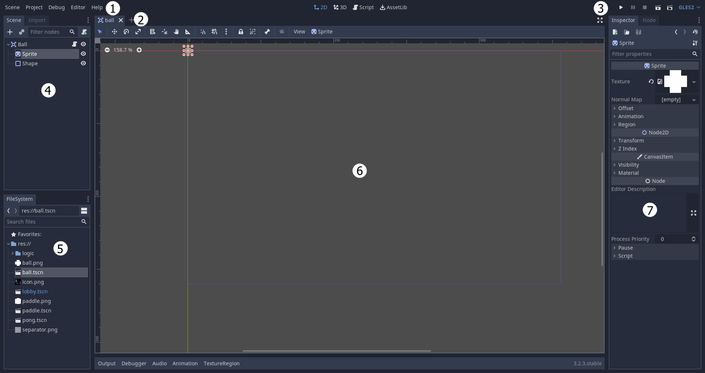Open the GLES2 renderer dropdown
The width and height of the screenshot is (705, 373).
pos(689,7)
